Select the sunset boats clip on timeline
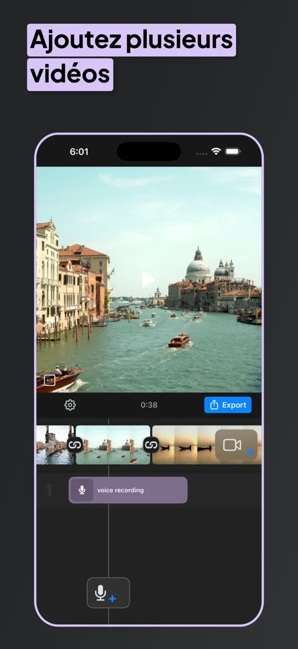Viewport: 298px width, 649px height. 207,445
